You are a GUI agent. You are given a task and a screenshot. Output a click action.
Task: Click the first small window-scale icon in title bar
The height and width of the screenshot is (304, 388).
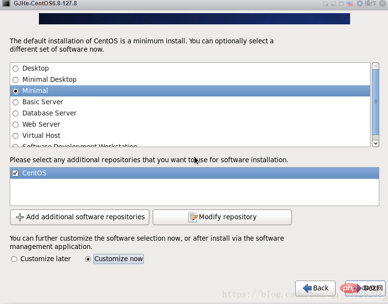[x=326, y=4]
